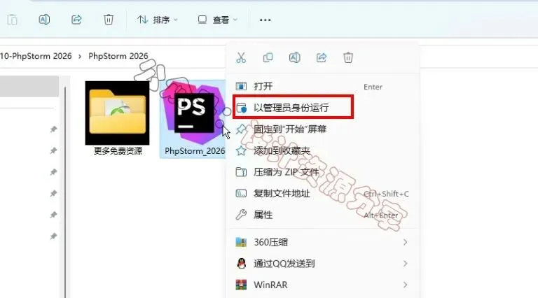Click the wrench icon beside 属性
Image resolution: width=538 pixels, height=298 pixels.
[x=241, y=215]
